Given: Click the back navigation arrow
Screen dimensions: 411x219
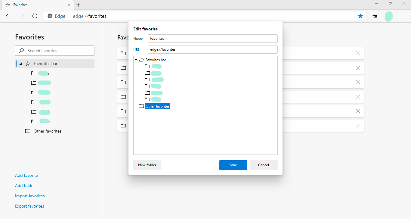Looking at the screenshot, I should (x=8, y=16).
